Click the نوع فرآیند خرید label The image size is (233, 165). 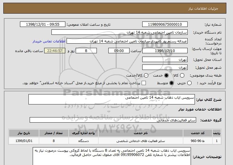pyautogui.click(x=209, y=83)
